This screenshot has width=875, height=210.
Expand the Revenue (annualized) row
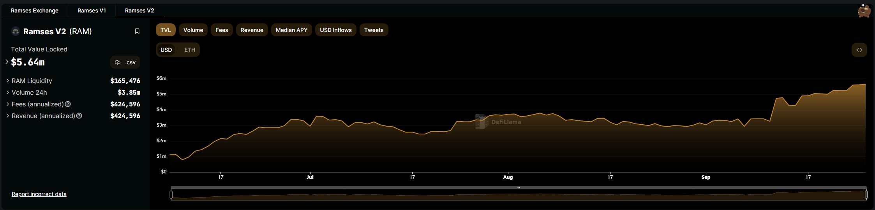coord(8,116)
